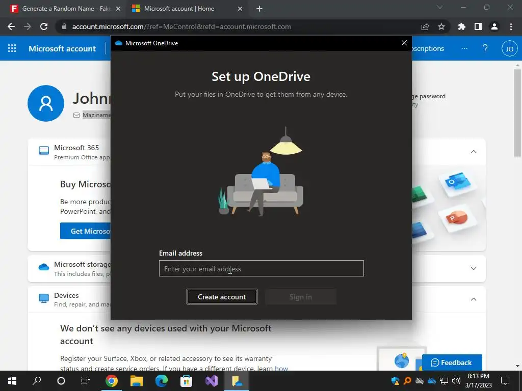The width and height of the screenshot is (522, 391).
Task: Open Microsoft Edge from taskbar
Action: [x=162, y=381]
